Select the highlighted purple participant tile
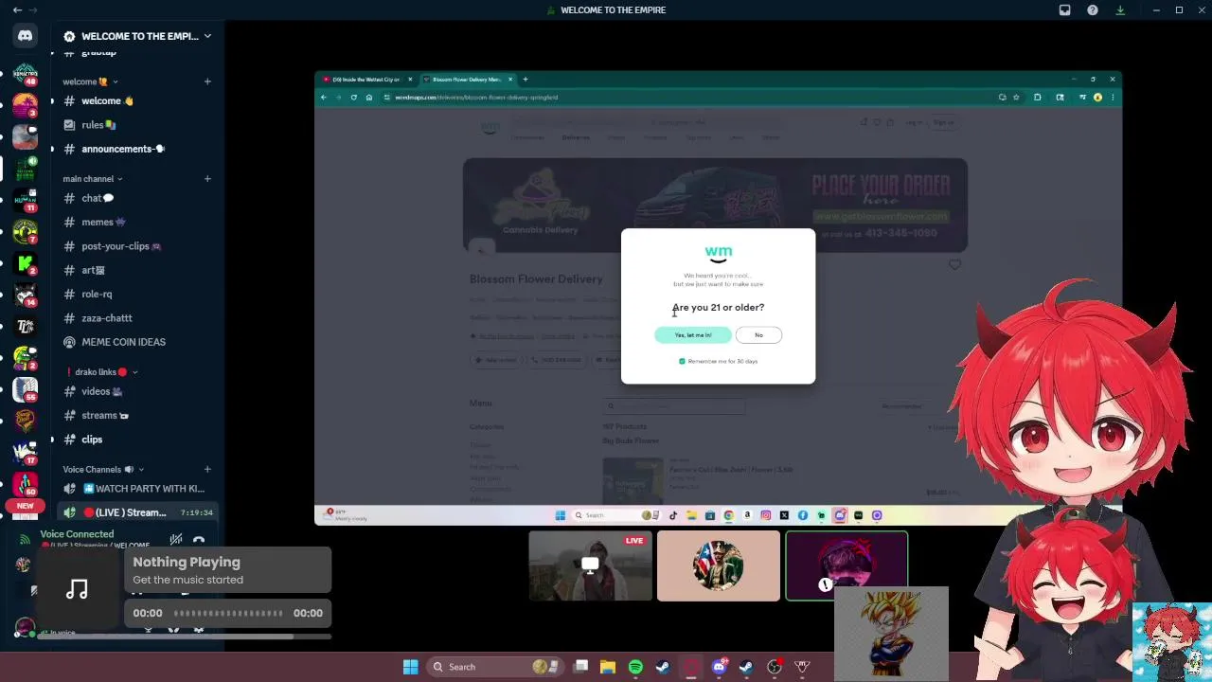The width and height of the screenshot is (1212, 682). click(847, 565)
